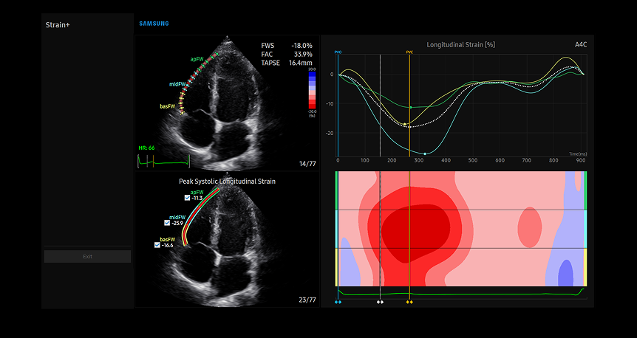Viewport: 637px width, 338px height.
Task: Click the FAC value 33.9%
Action: point(303,55)
